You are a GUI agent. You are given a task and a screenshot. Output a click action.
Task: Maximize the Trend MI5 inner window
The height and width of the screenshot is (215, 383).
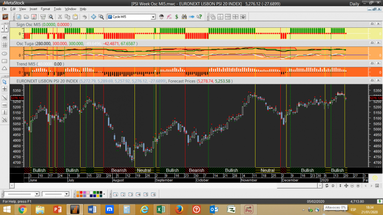[372, 63]
